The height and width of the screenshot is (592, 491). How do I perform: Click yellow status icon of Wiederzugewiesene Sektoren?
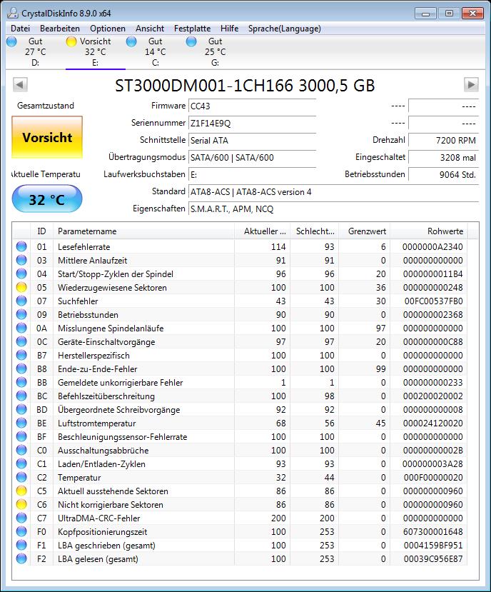[x=21, y=287]
